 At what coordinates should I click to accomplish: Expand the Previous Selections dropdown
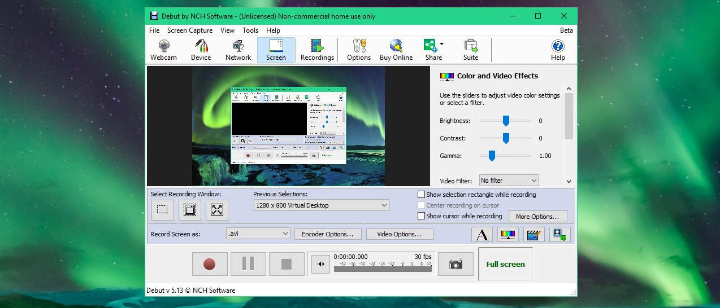[x=384, y=205]
